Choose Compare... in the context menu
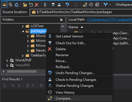 coord(79,98)
